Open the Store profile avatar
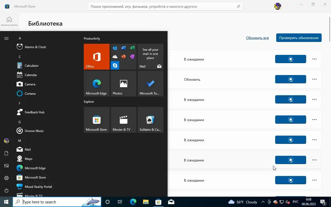 tap(277, 6)
